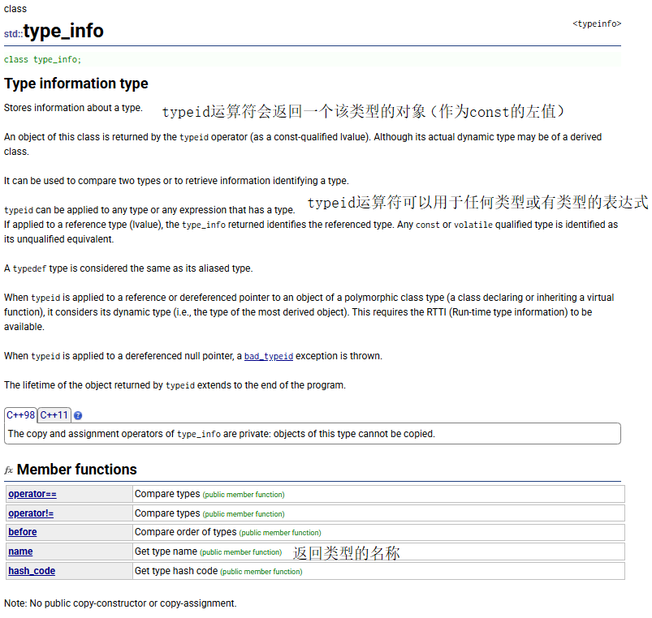
Task: Open the name member function link
Action: (20, 551)
